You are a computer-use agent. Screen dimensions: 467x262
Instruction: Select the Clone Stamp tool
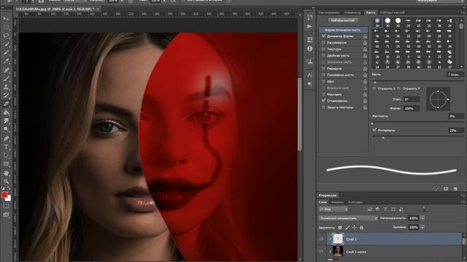(x=6, y=87)
